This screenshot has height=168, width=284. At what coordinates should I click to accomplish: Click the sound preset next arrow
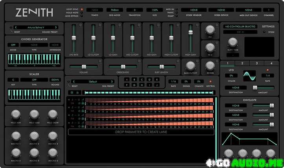click(x=60, y=27)
